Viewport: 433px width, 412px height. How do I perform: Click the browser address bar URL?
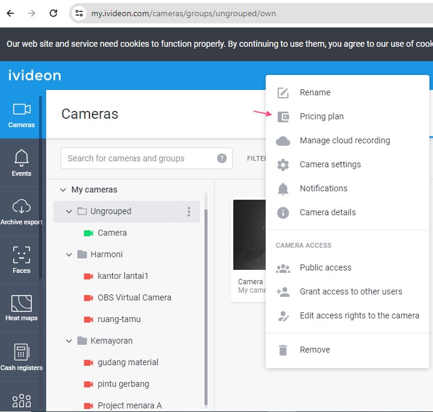pyautogui.click(x=184, y=14)
